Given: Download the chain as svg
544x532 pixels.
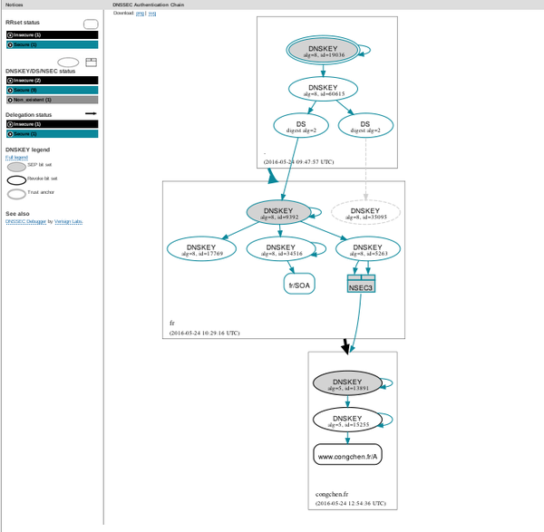Looking at the screenshot, I should [152, 14].
